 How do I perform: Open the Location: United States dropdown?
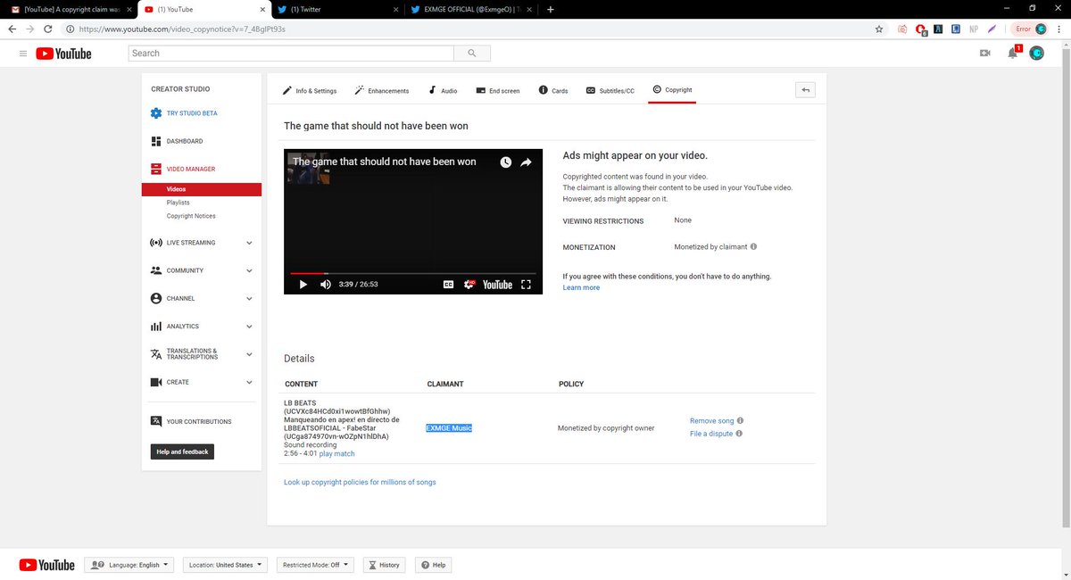pos(225,565)
